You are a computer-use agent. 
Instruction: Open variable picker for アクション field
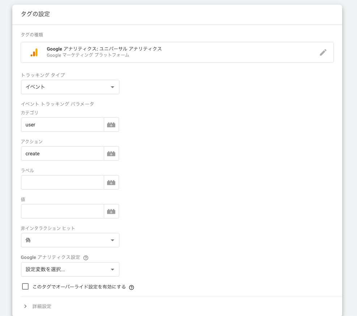111,153
